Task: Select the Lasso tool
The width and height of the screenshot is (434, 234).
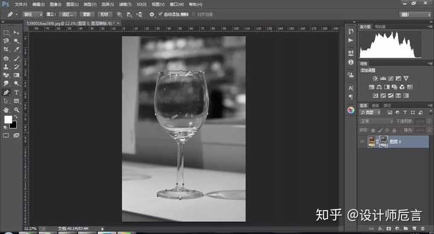Action: (x=6, y=41)
